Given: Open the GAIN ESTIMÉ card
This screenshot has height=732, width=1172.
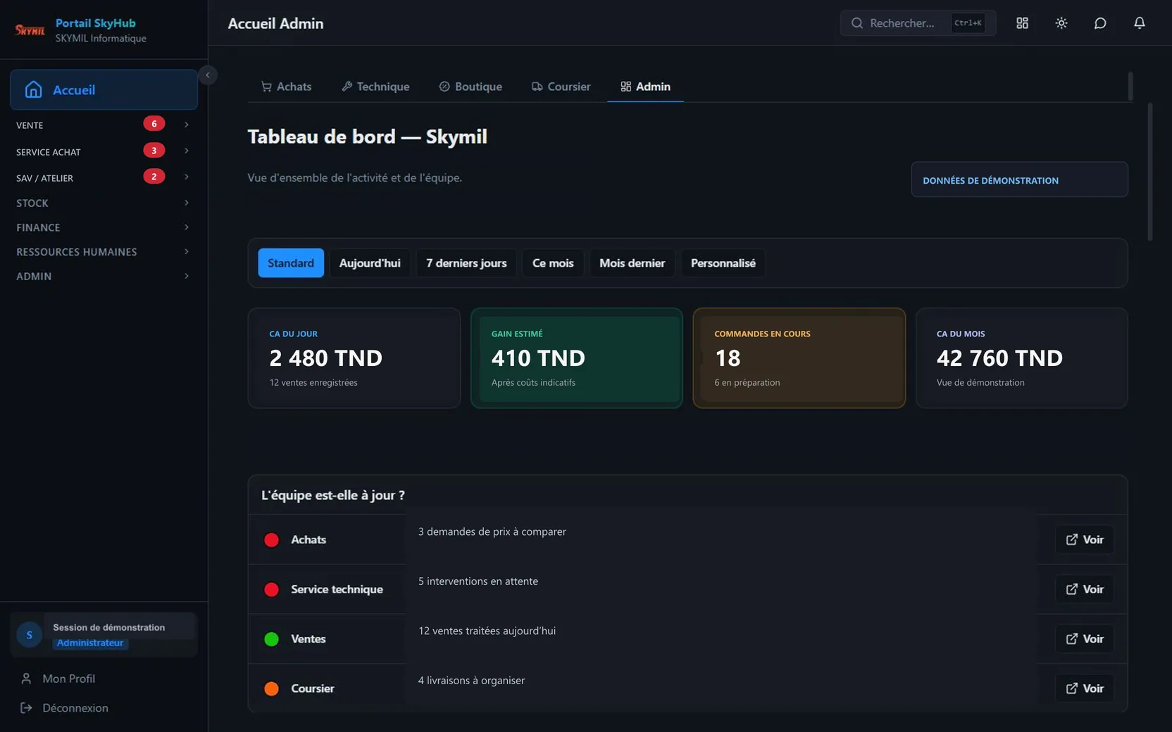Looking at the screenshot, I should click(577, 358).
